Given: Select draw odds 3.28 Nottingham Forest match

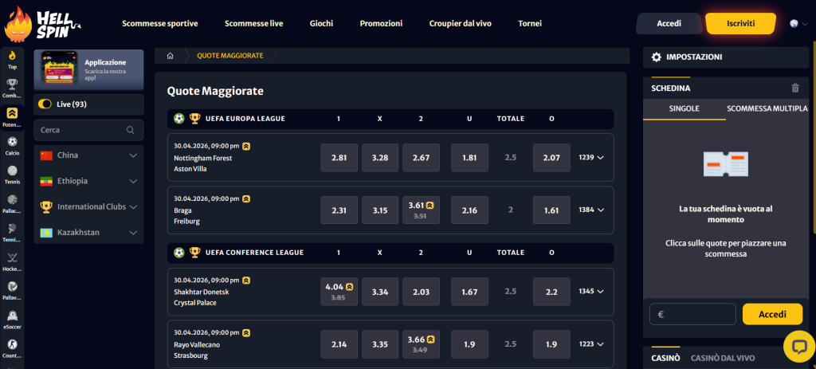Looking at the screenshot, I should (x=380, y=158).
